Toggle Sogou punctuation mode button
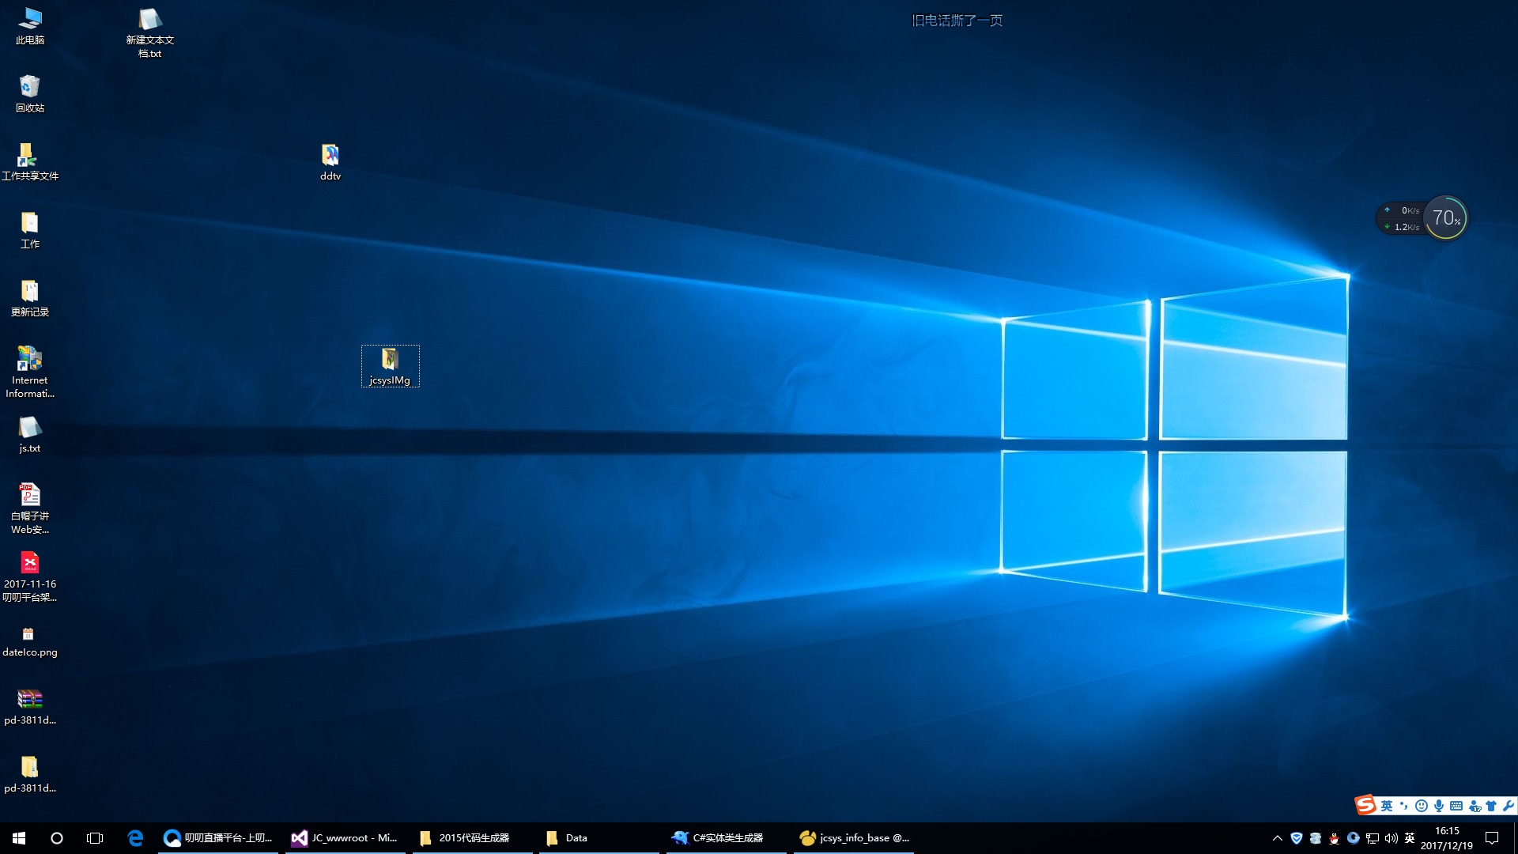Viewport: 1518px width, 854px height. (1404, 806)
